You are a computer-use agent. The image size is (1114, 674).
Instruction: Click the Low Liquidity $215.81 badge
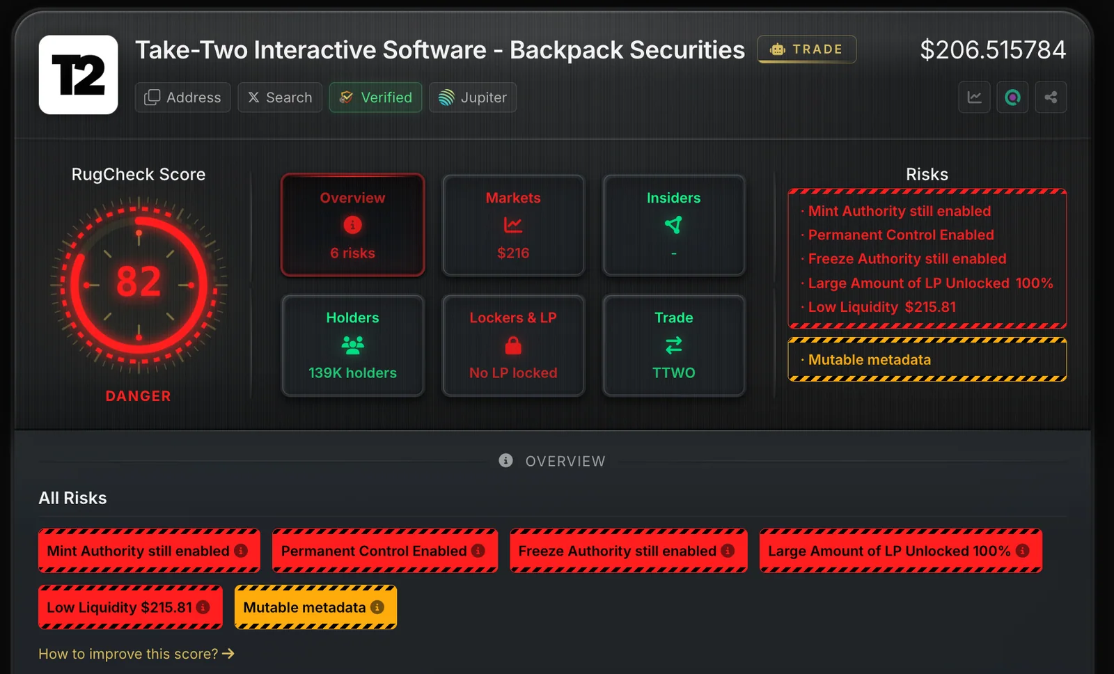(x=130, y=607)
